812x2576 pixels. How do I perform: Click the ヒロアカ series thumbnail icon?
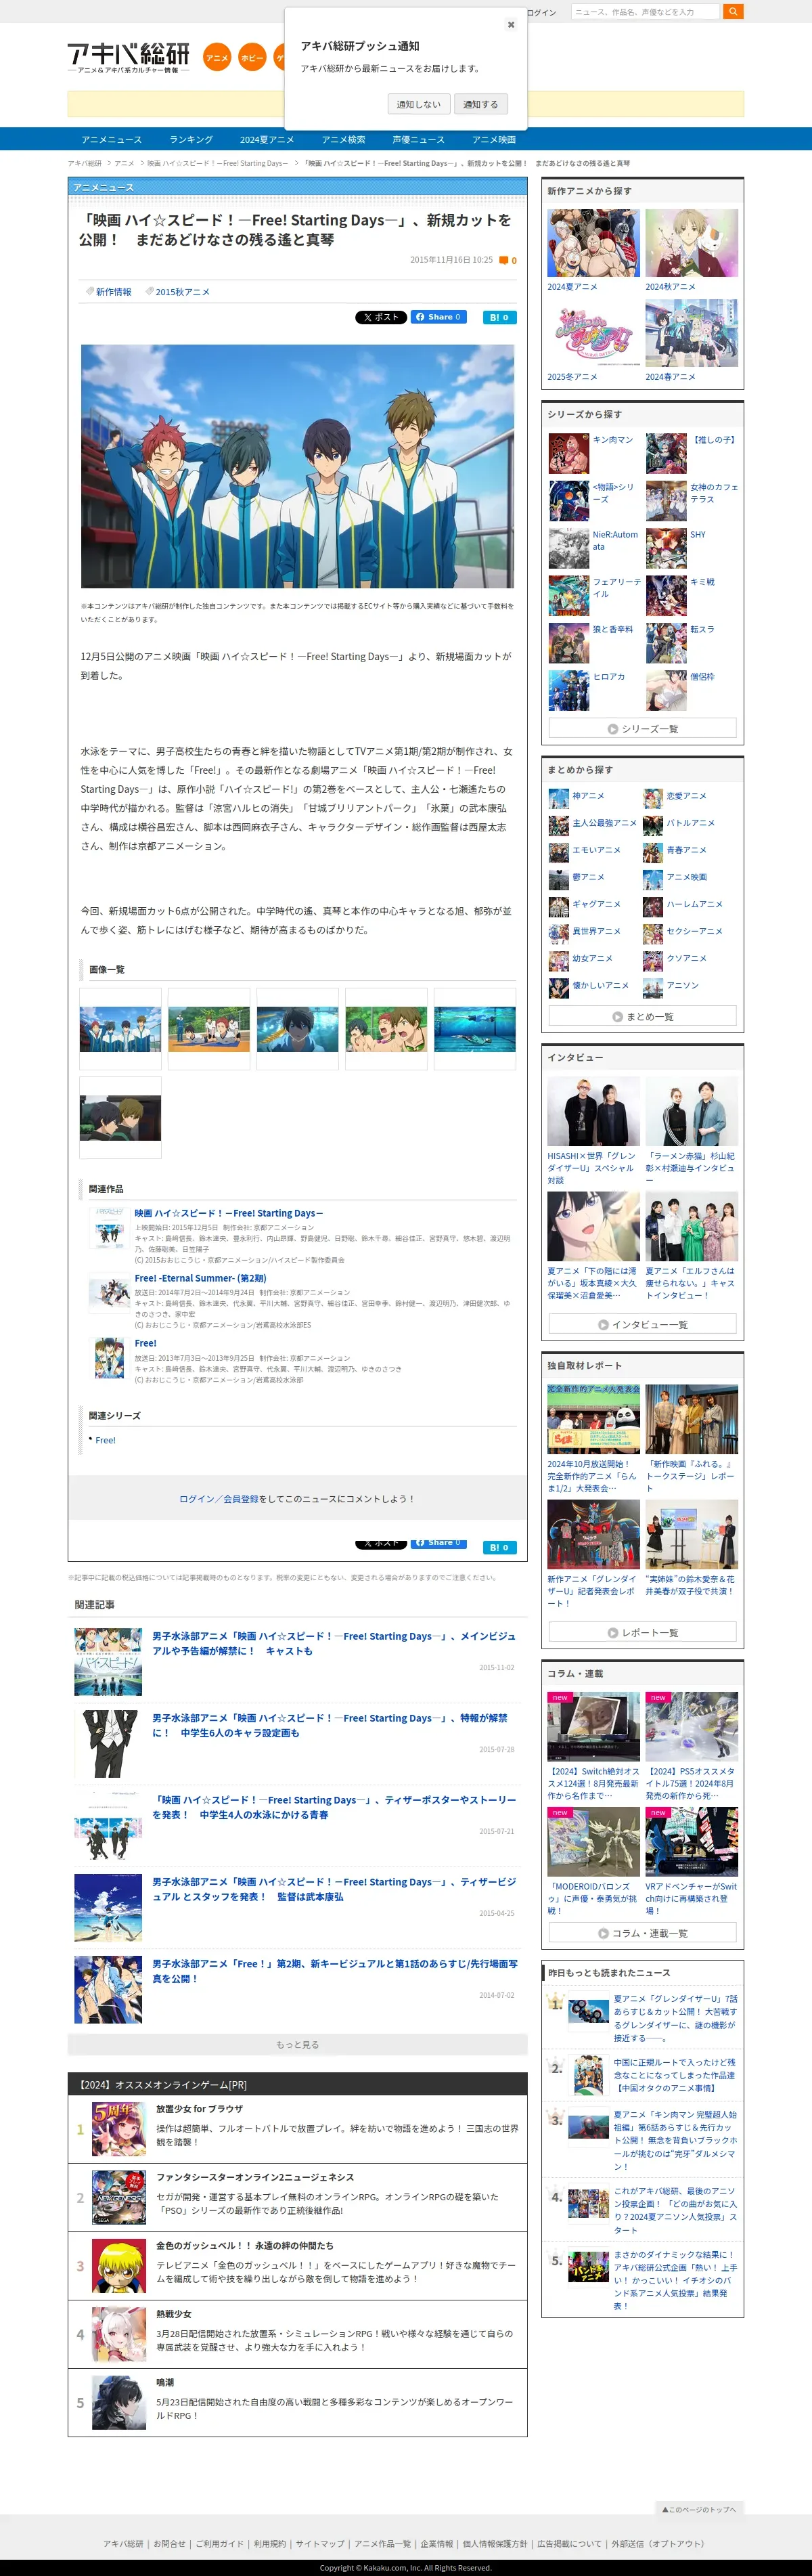click(569, 691)
